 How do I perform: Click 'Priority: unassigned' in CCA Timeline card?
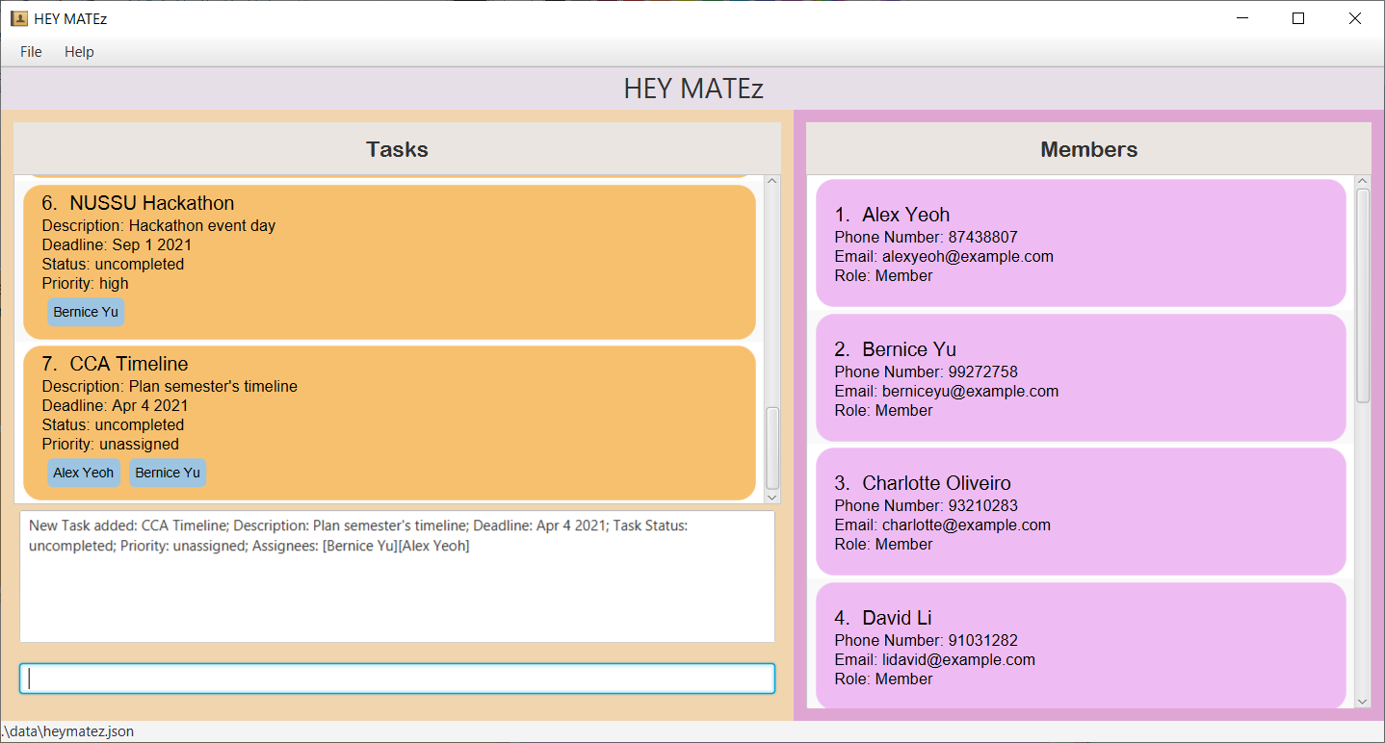click(111, 445)
